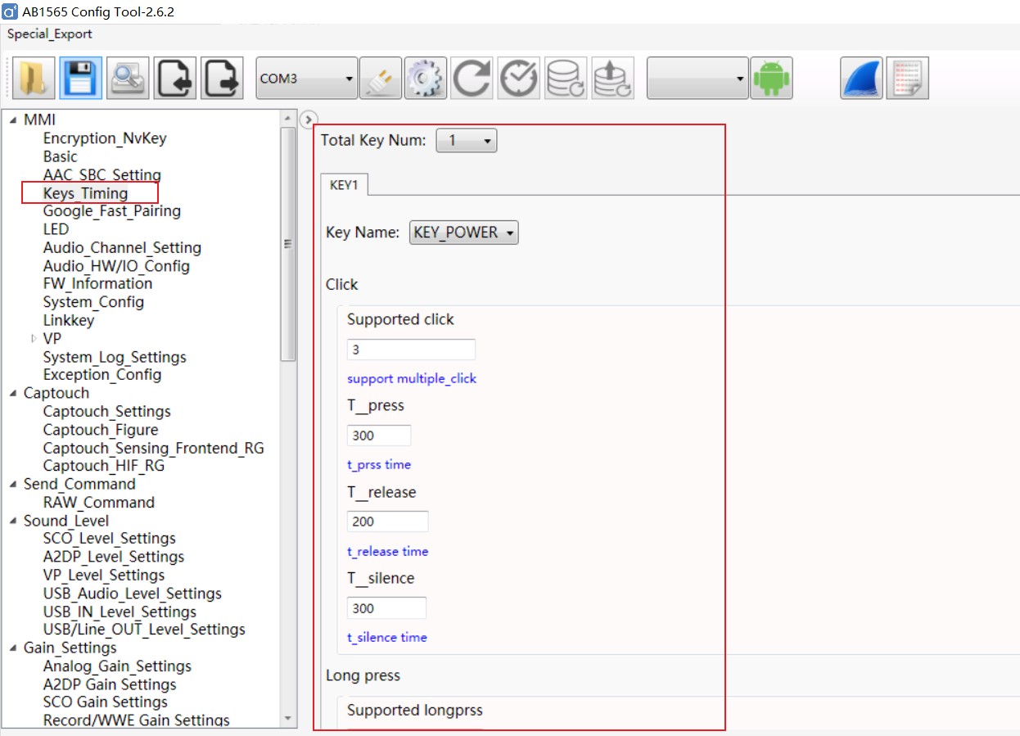The image size is (1020, 736).
Task: Collapse the Captouch tree section
Action: pos(13,394)
